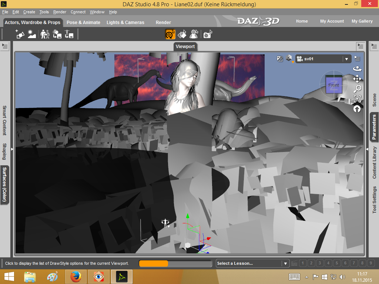Switch to Lights & Cameras tab
Image resolution: width=379 pixels, height=284 pixels.
(x=125, y=22)
